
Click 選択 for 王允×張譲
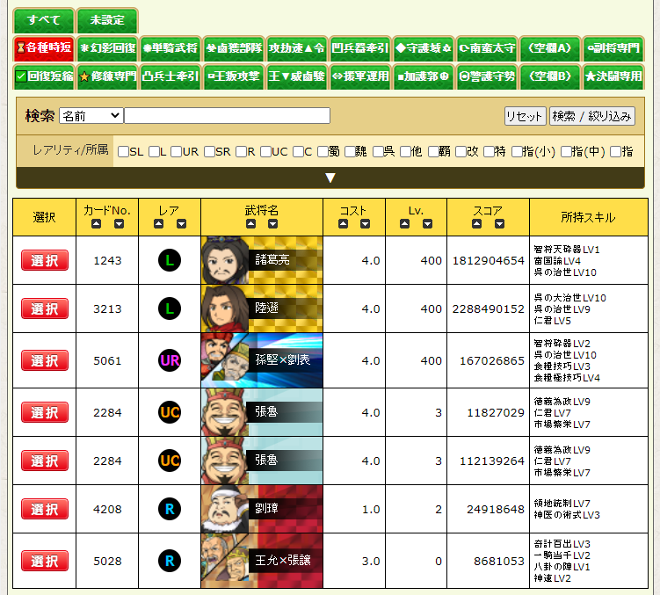45,561
